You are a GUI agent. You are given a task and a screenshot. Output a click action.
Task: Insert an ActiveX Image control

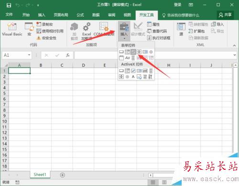coord(139,77)
